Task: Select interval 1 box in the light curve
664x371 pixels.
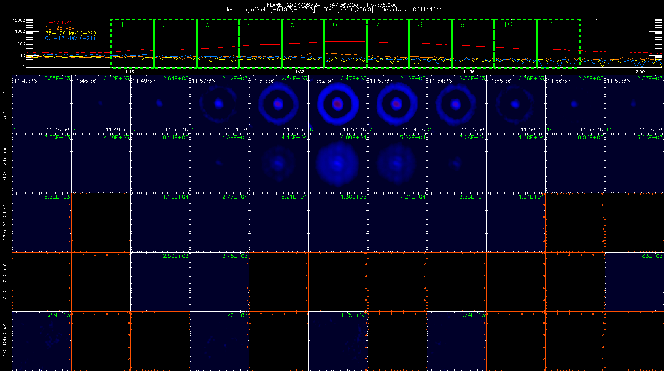Action: [132, 43]
